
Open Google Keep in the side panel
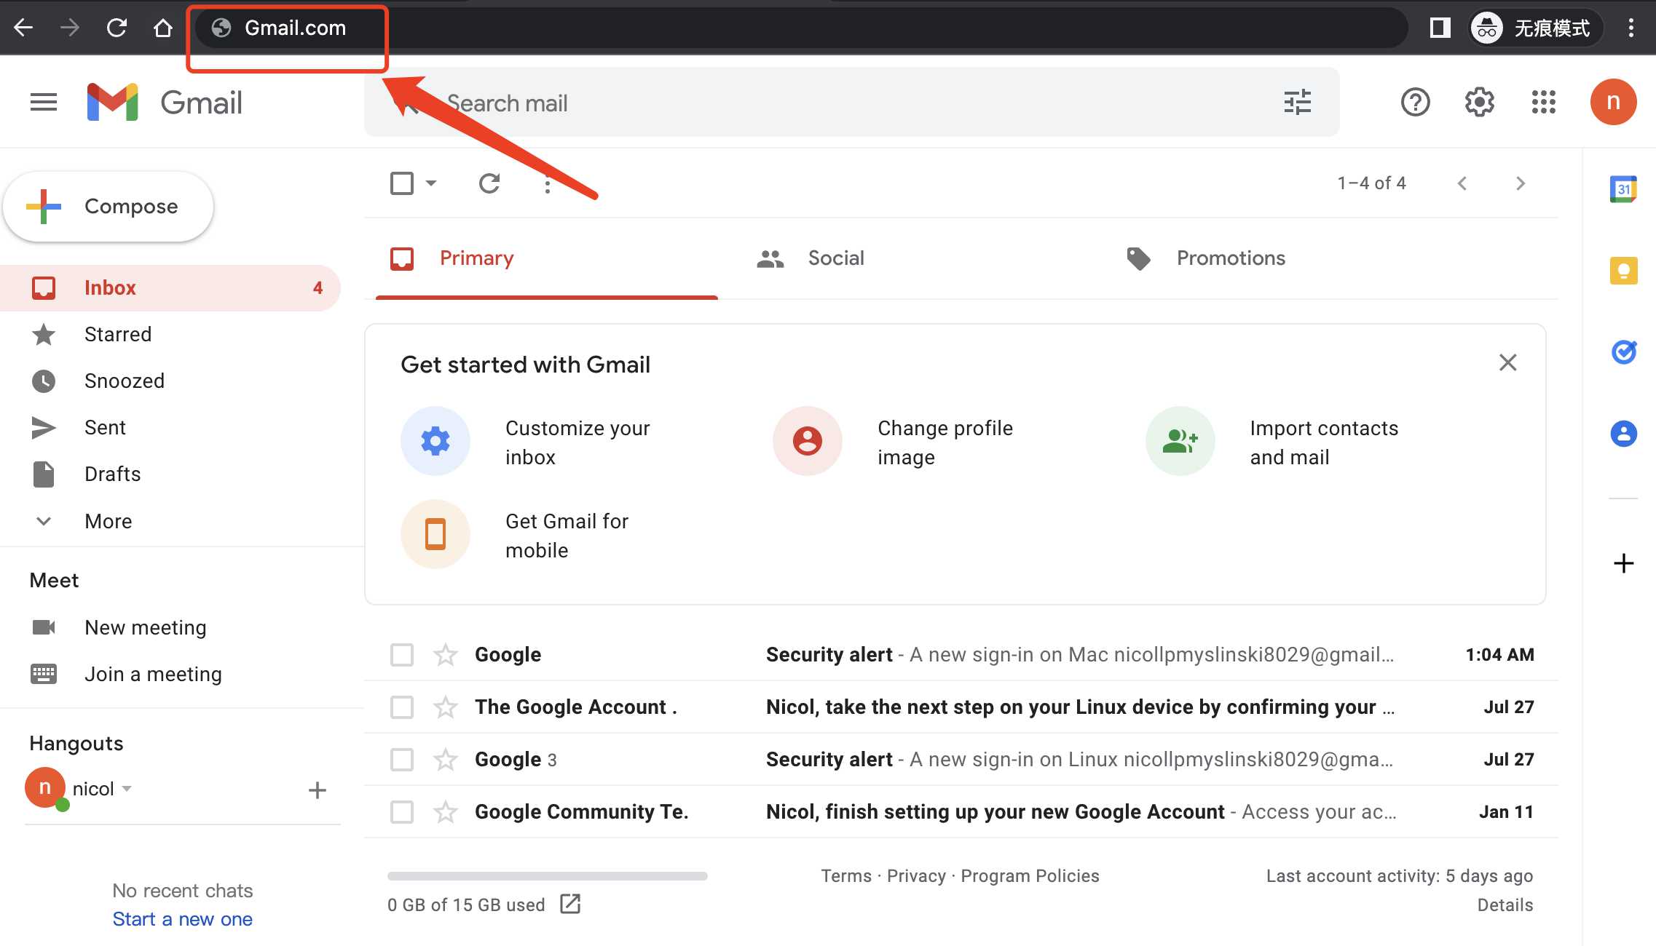coord(1623,270)
